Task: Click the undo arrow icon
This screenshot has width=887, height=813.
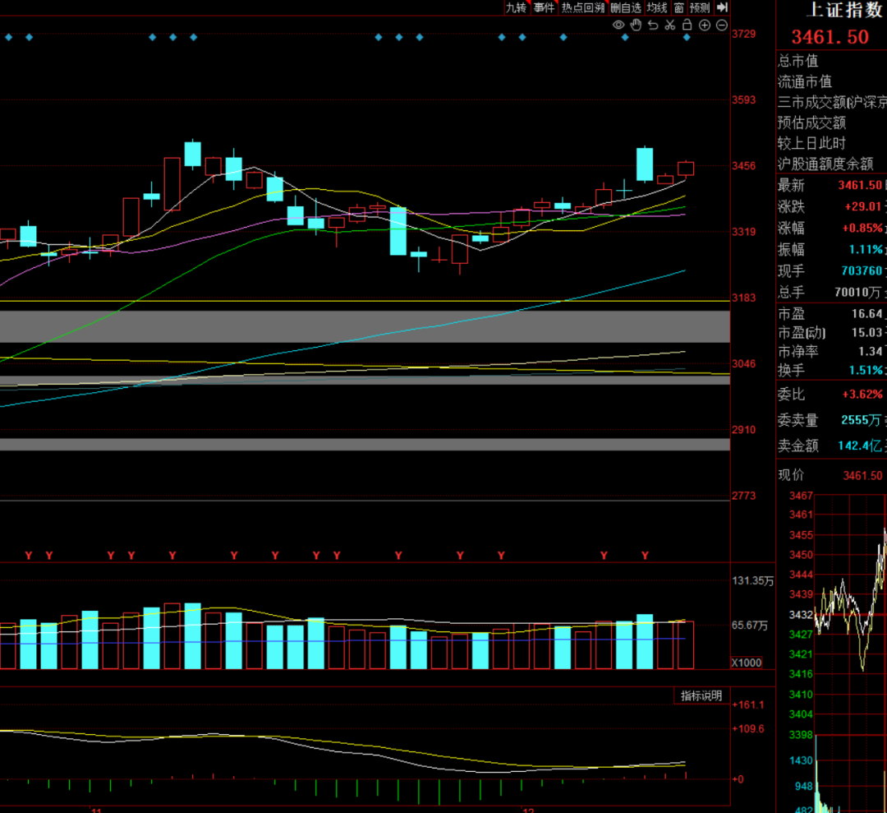Action: [x=653, y=25]
